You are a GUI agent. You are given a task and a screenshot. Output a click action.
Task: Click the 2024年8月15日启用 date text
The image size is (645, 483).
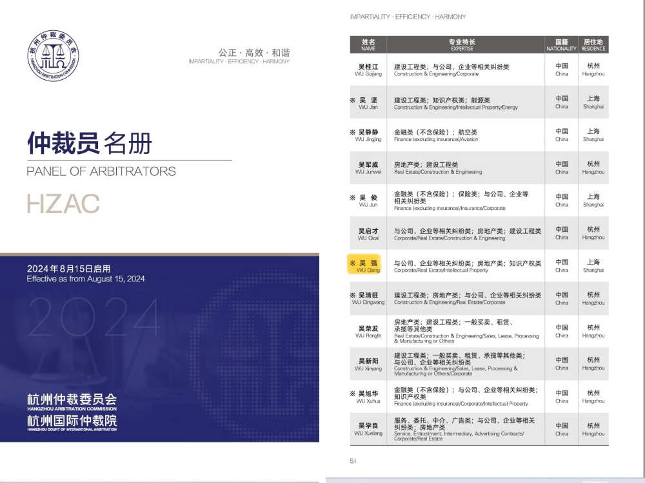click(x=69, y=269)
